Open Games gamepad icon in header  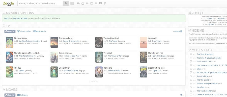pyautogui.click(x=87, y=3)
